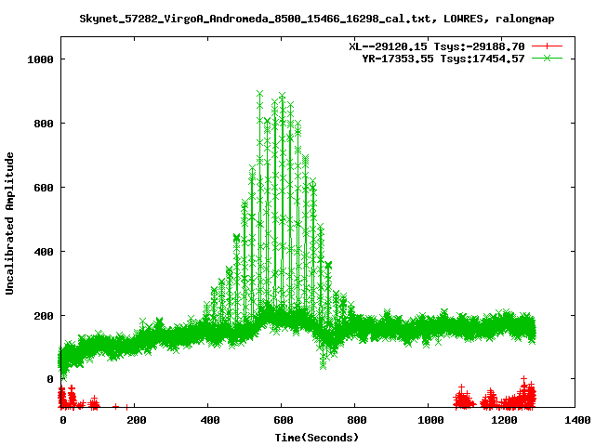Select the legend entry 'YR-17353.55 Tsys:17454.57'
595x446 pixels.
tap(443, 59)
